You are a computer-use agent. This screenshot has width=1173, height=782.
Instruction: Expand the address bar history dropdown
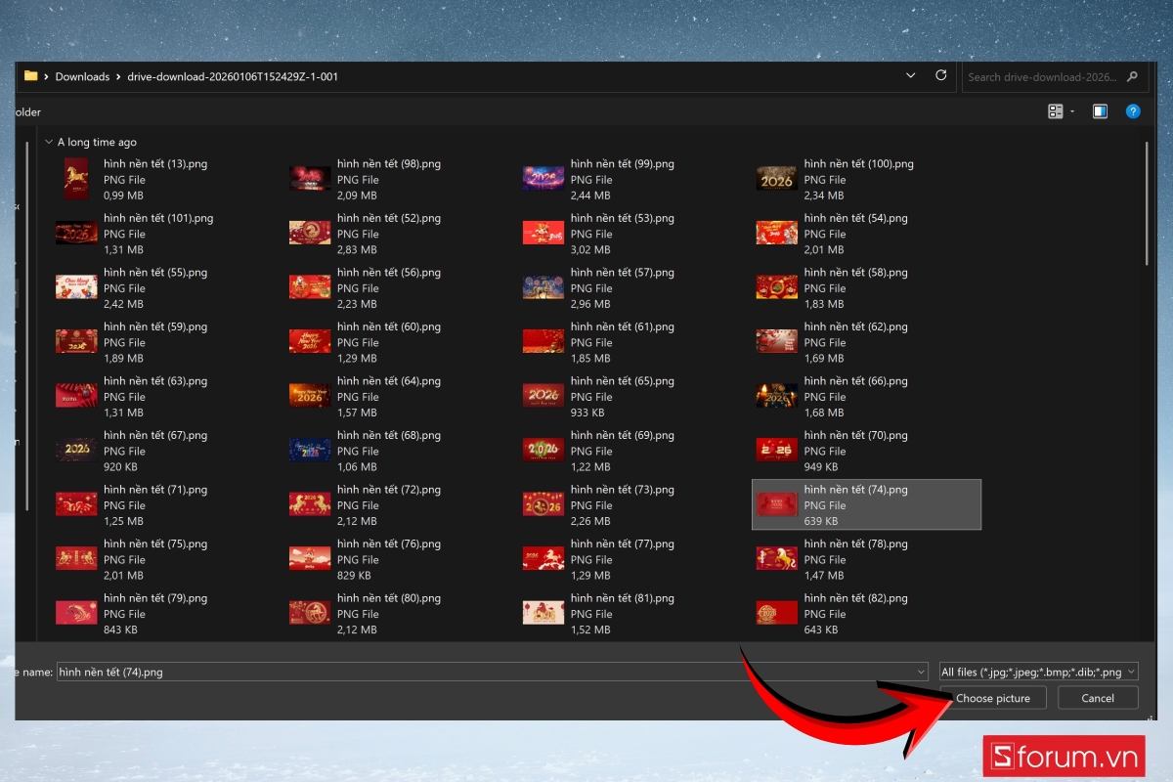(x=911, y=76)
